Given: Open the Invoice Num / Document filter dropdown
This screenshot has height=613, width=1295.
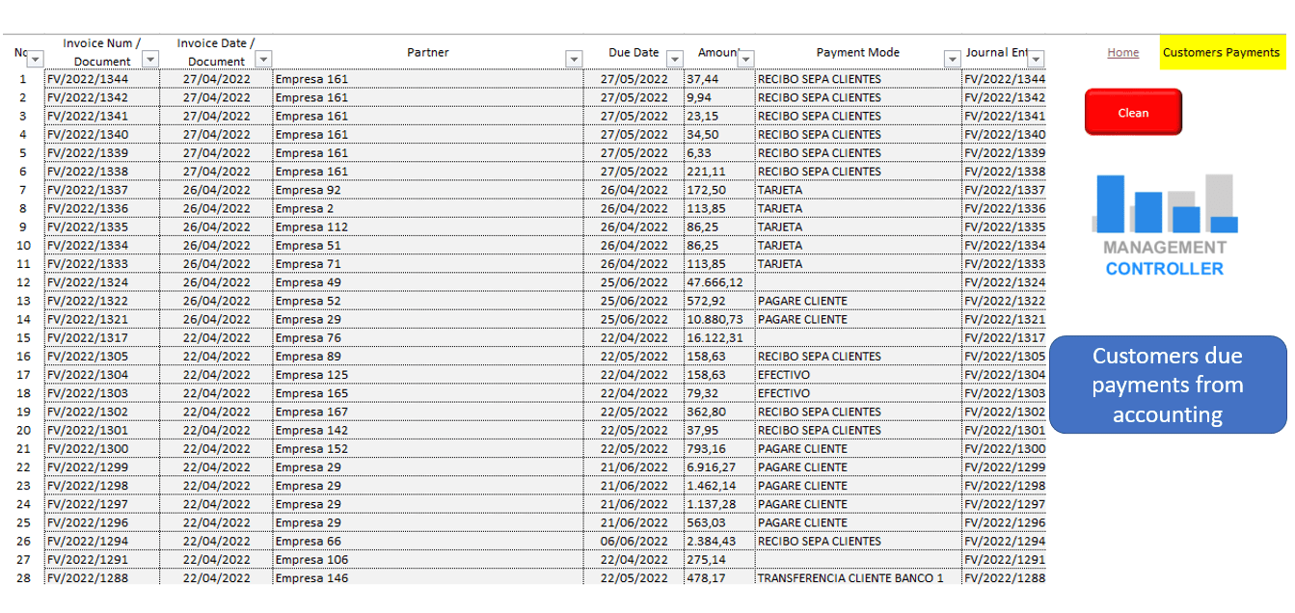Looking at the screenshot, I should pyautogui.click(x=150, y=60).
